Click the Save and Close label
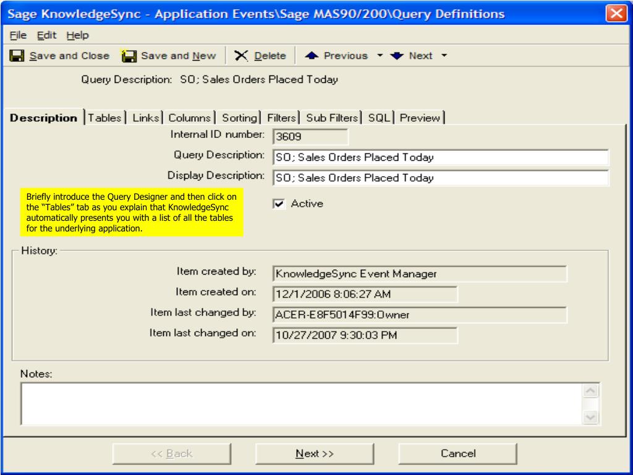Screen dimensions: 633x475 [x=69, y=56]
